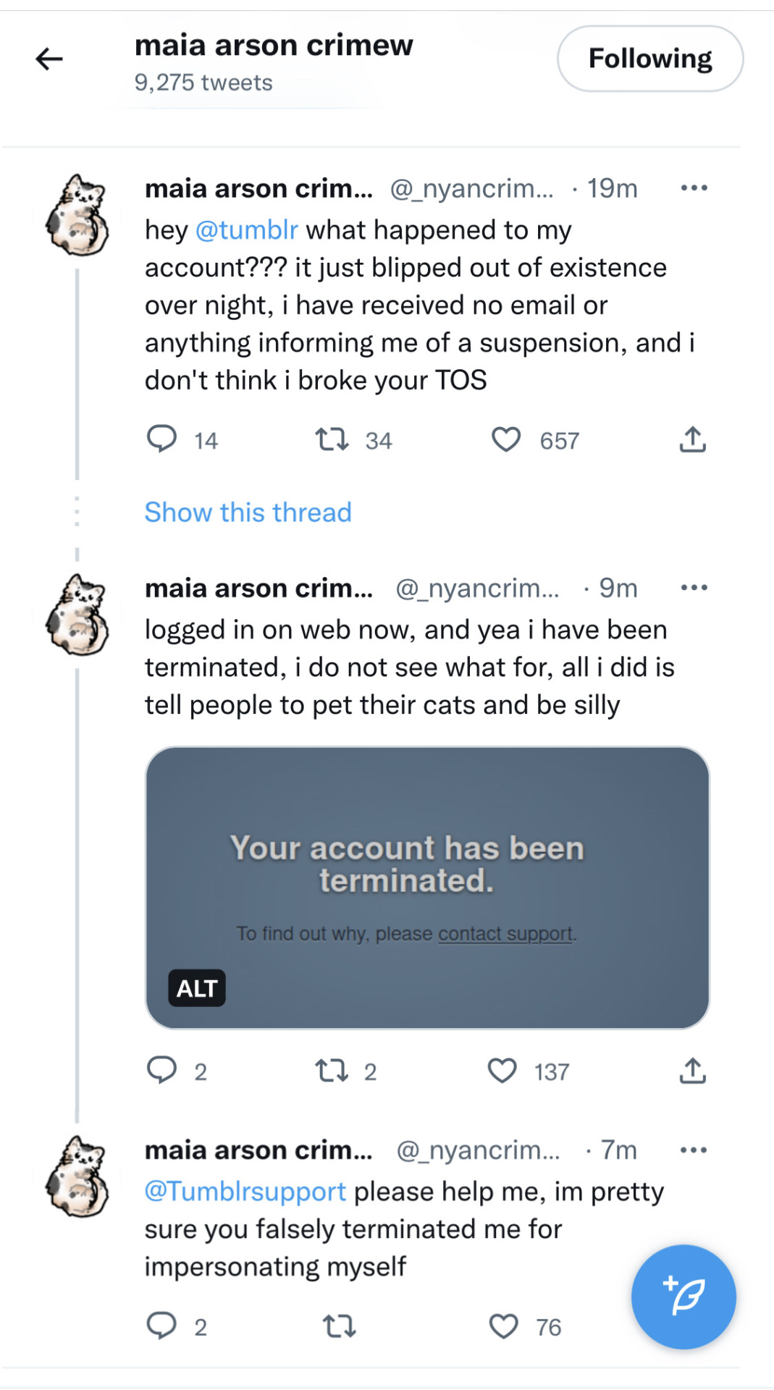
Task: Open more options on 9m tweet
Action: (x=694, y=588)
